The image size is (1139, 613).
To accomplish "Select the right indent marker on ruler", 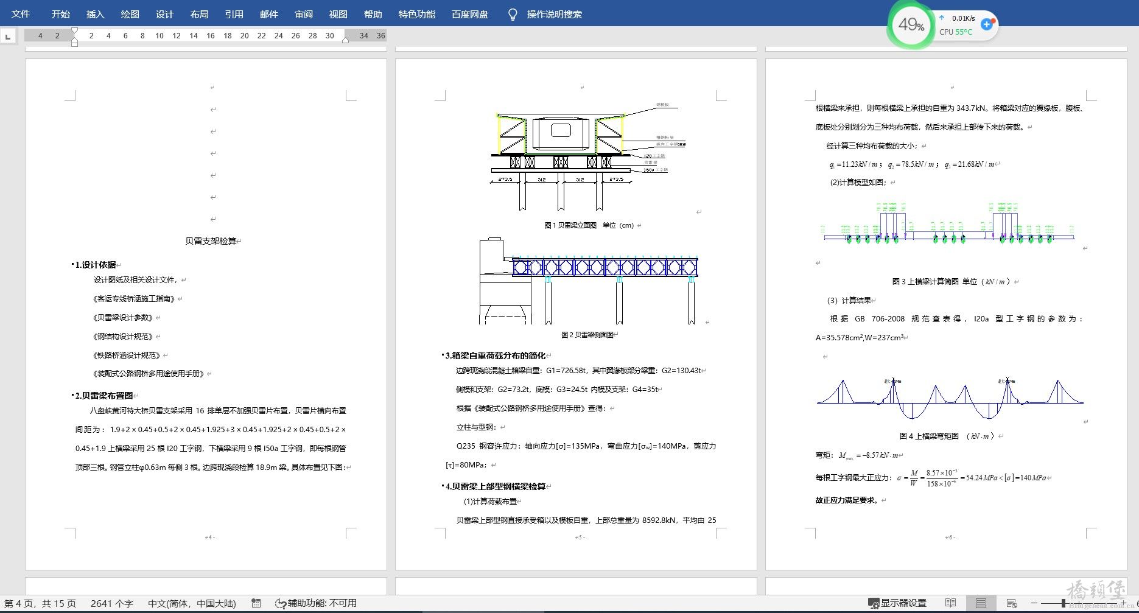I will tap(345, 40).
